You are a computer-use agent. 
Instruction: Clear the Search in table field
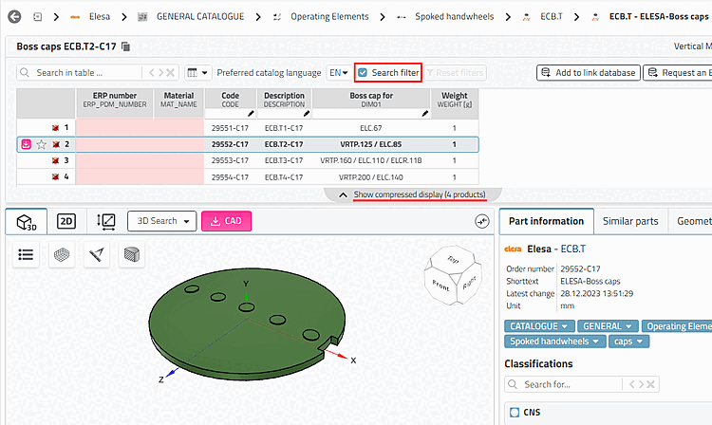(x=170, y=72)
